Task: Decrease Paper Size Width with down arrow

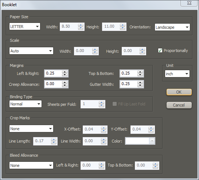Action: pos(81,28)
